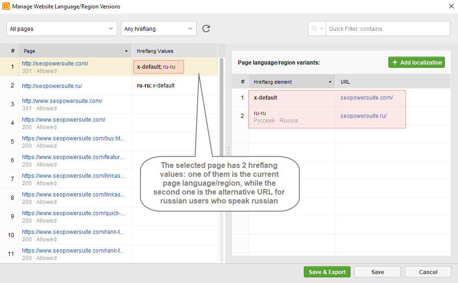The height and width of the screenshot is (283, 458).
Task: Click the Hreflang Values column header
Action: [x=175, y=51]
